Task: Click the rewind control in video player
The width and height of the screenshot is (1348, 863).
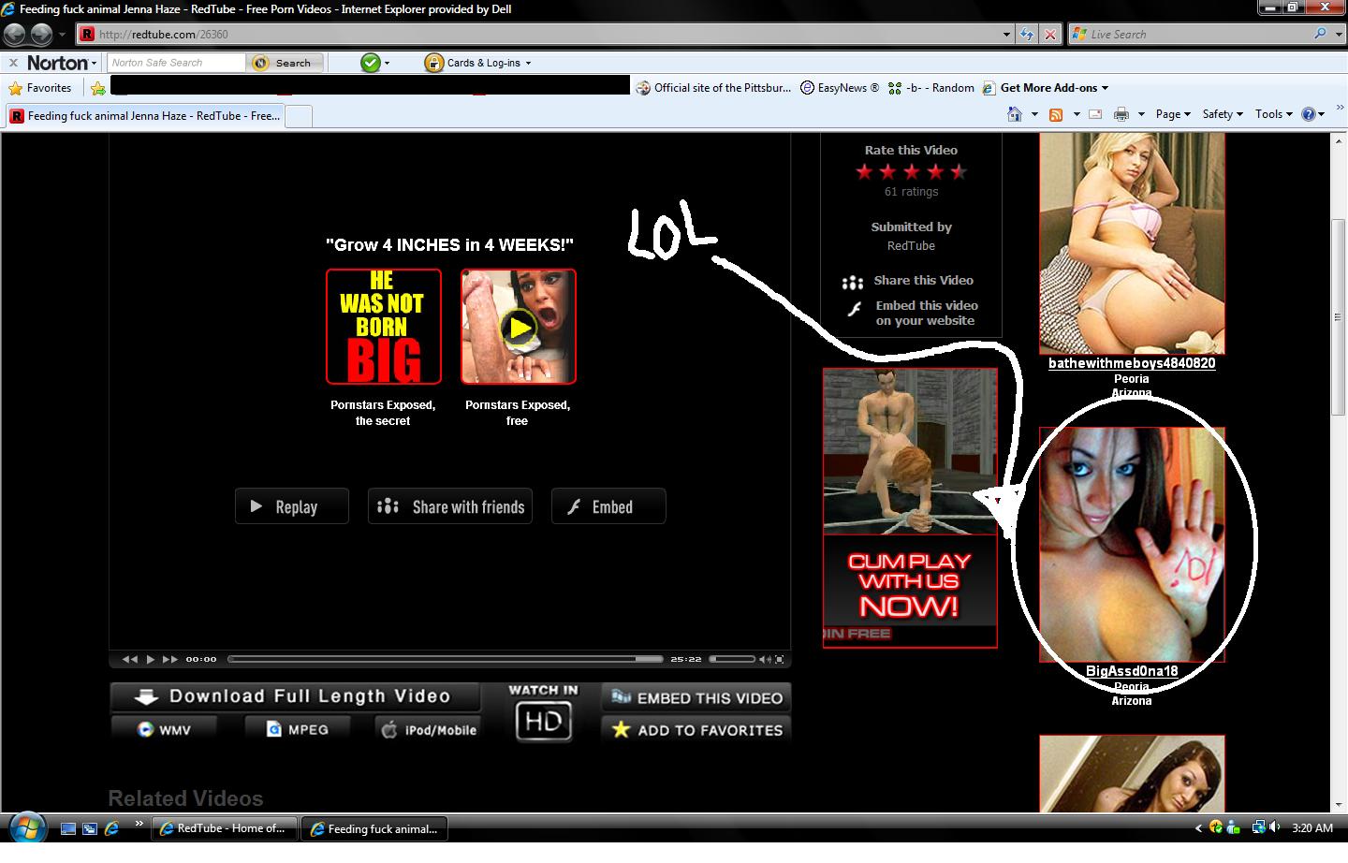Action: pyautogui.click(x=130, y=659)
